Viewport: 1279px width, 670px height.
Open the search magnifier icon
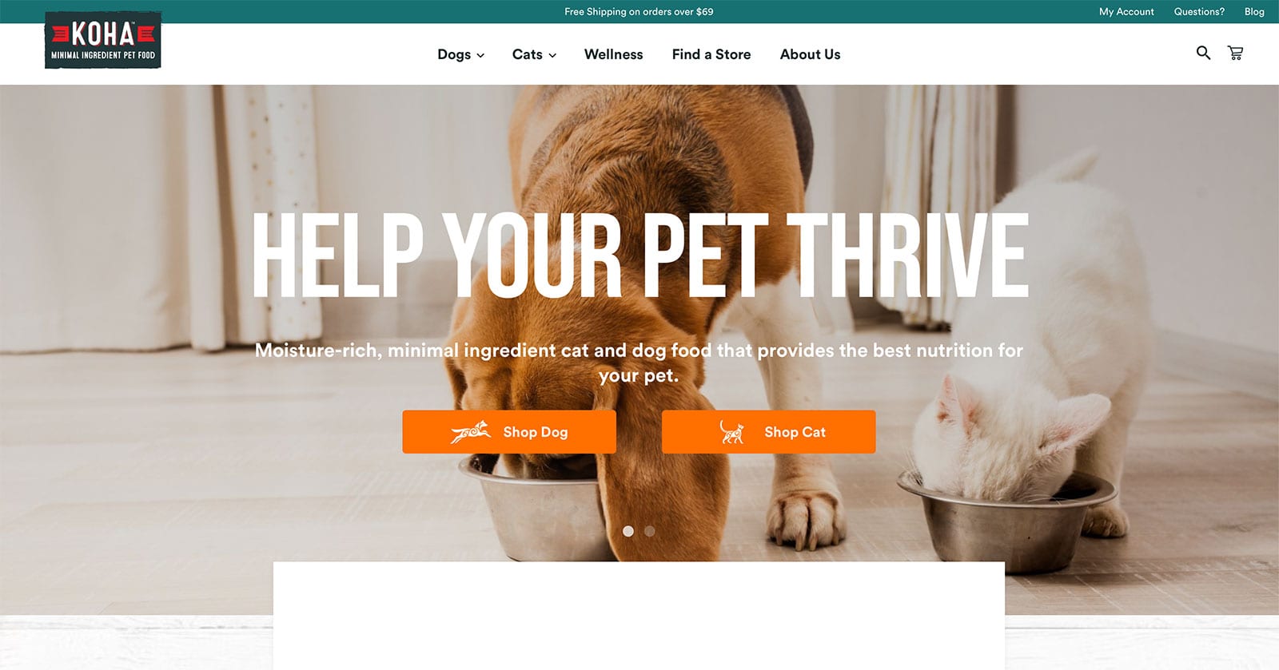1203,53
